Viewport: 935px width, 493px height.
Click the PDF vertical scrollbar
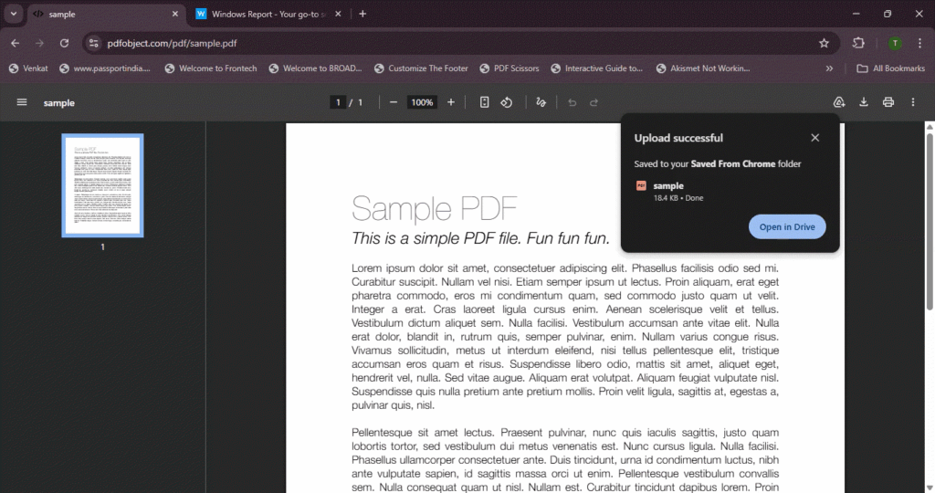pos(930,221)
